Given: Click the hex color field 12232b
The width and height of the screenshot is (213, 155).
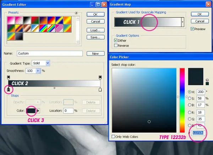Looking at the screenshot, I should coord(198,133).
